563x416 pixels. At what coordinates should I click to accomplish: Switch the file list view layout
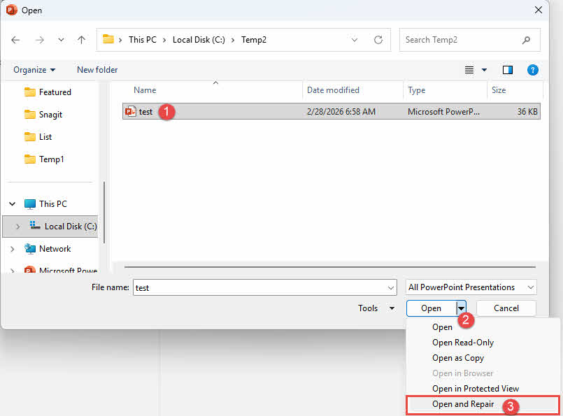(x=469, y=70)
